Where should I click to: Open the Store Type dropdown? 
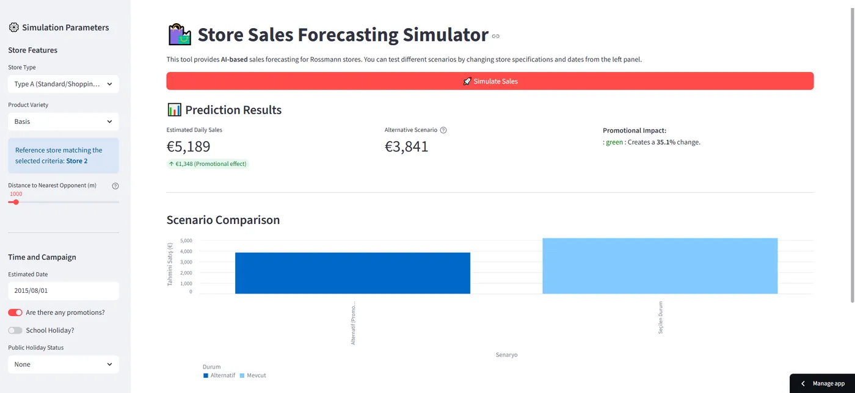click(64, 84)
